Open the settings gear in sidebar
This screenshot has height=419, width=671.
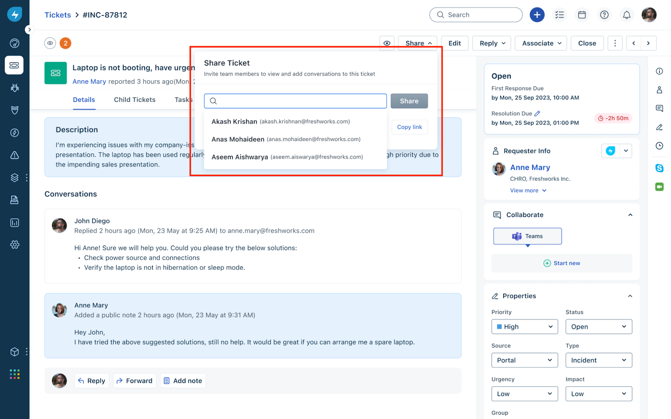click(15, 245)
